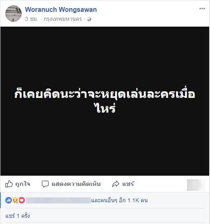This screenshot has height=224, width=210.
Task: Toggle the ถูกใจ like button
Action: coord(18,184)
